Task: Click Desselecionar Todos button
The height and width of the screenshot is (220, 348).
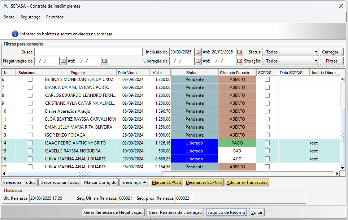Action: (60, 182)
